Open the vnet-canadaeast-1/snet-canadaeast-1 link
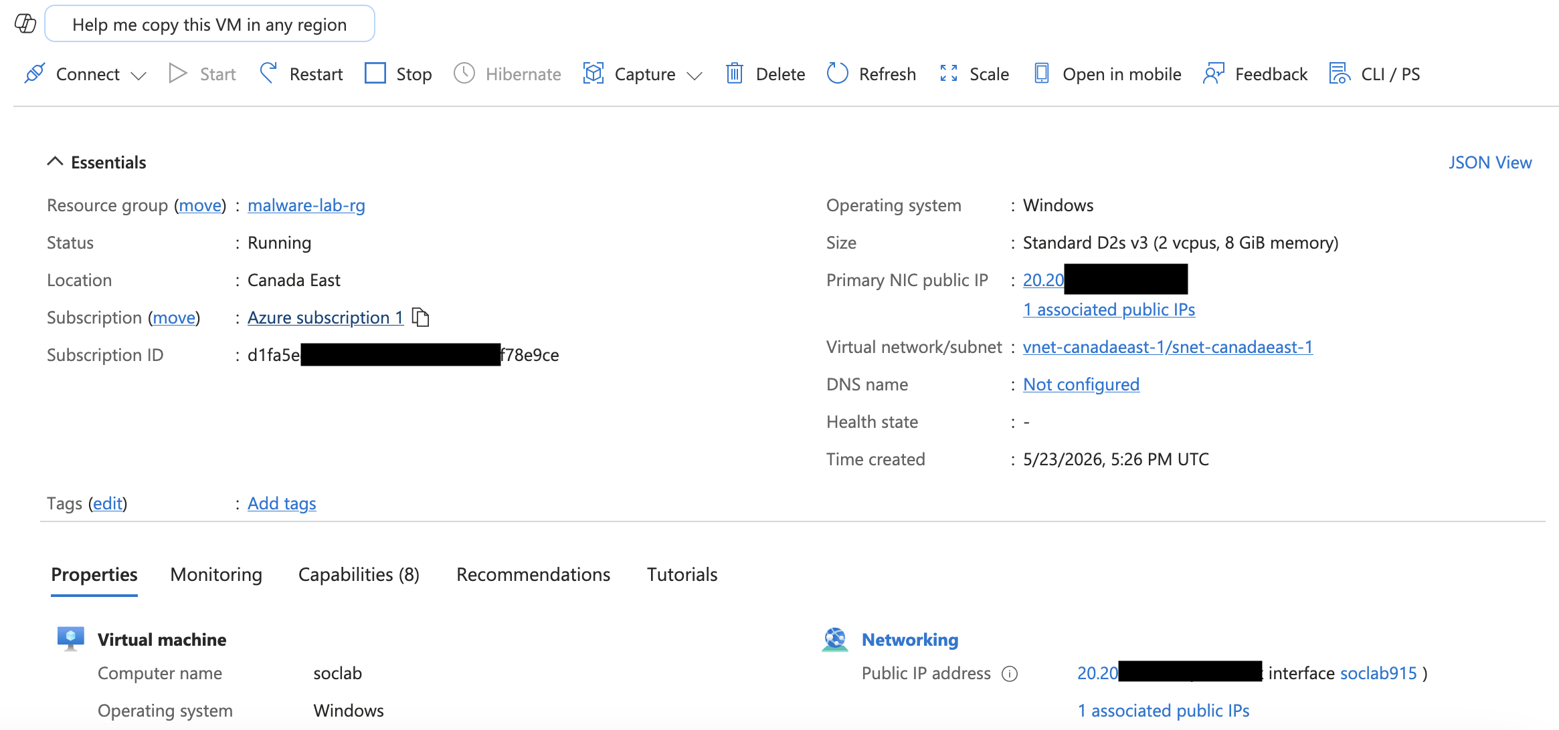Image resolution: width=1559 pixels, height=730 pixels. (1168, 347)
